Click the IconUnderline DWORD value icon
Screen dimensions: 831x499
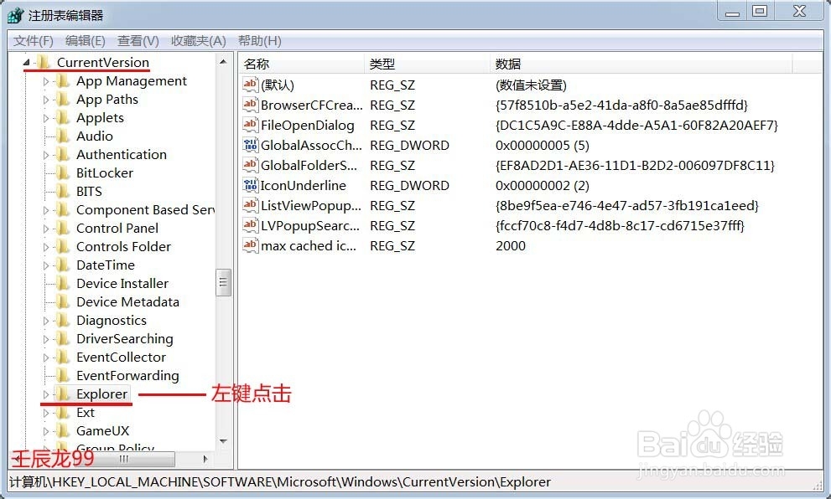(250, 185)
